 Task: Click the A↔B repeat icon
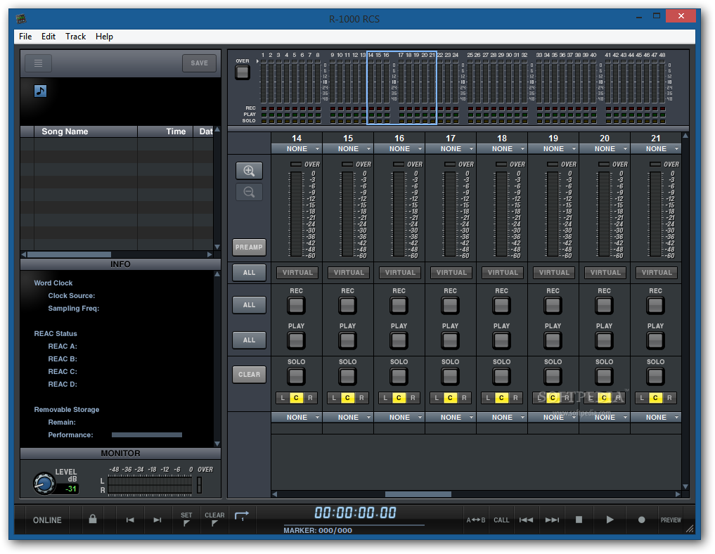click(475, 520)
